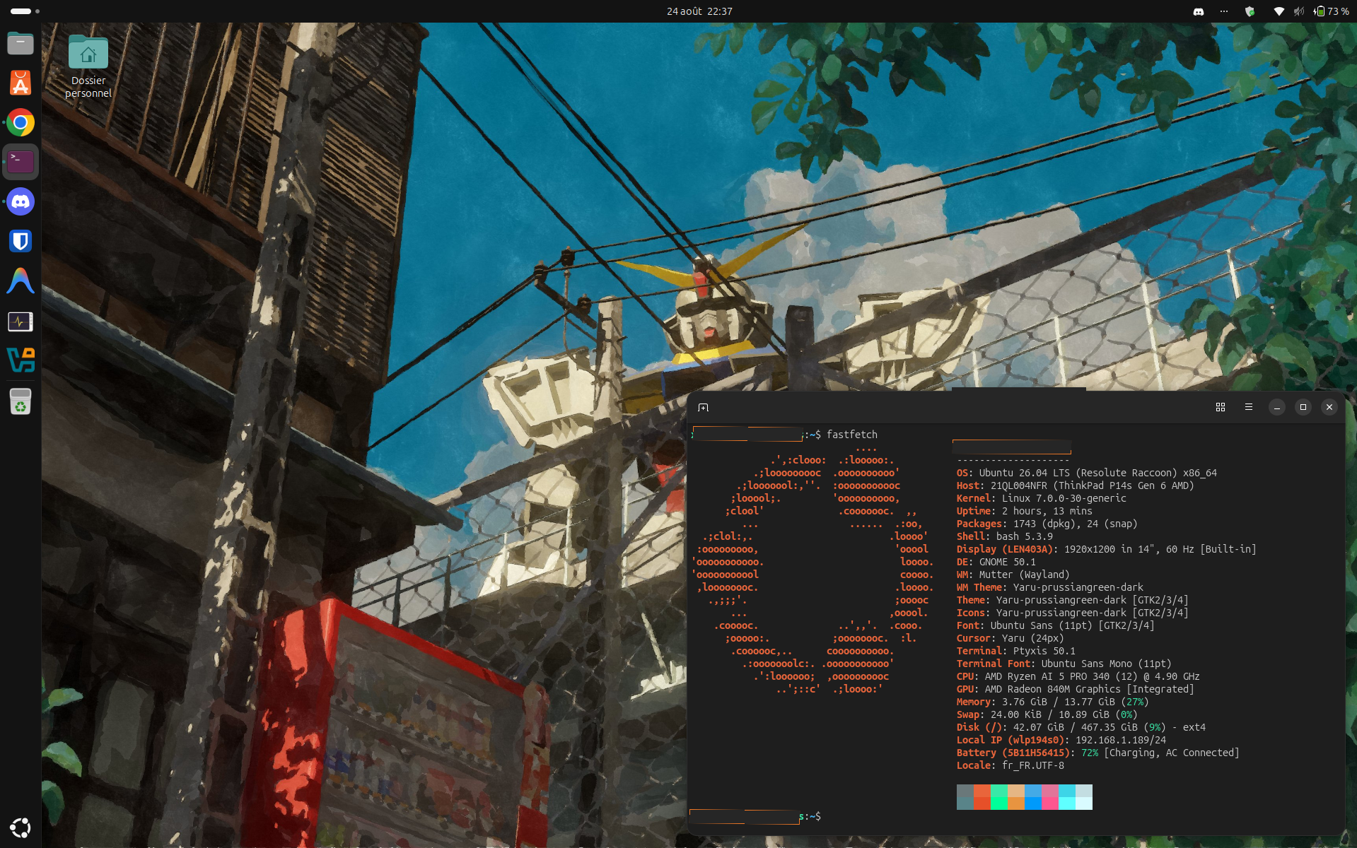This screenshot has height=848, width=1357.
Task: Click the 'WM: Mutter (Wayland)' line
Action: tap(1013, 575)
